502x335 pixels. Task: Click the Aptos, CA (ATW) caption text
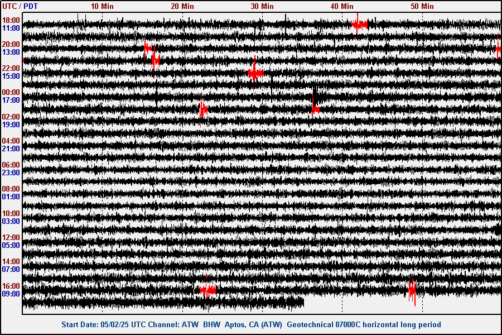tap(253, 325)
